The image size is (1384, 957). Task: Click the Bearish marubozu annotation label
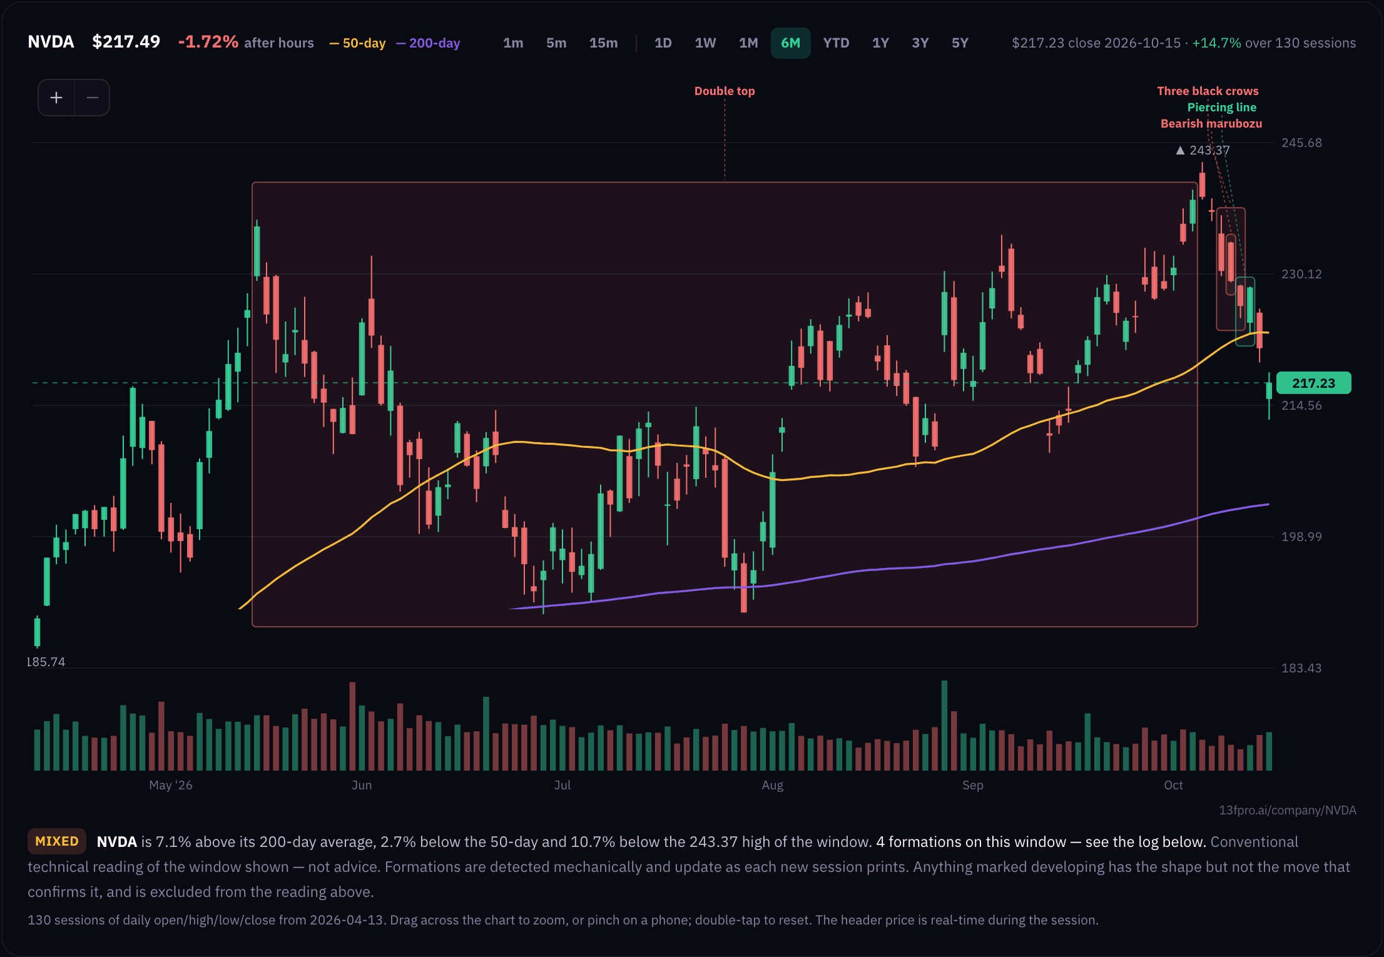tap(1211, 124)
